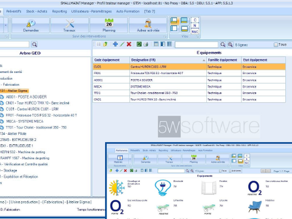Click the green Excel export icon
Screen dimensions: 292x219
(139, 44)
